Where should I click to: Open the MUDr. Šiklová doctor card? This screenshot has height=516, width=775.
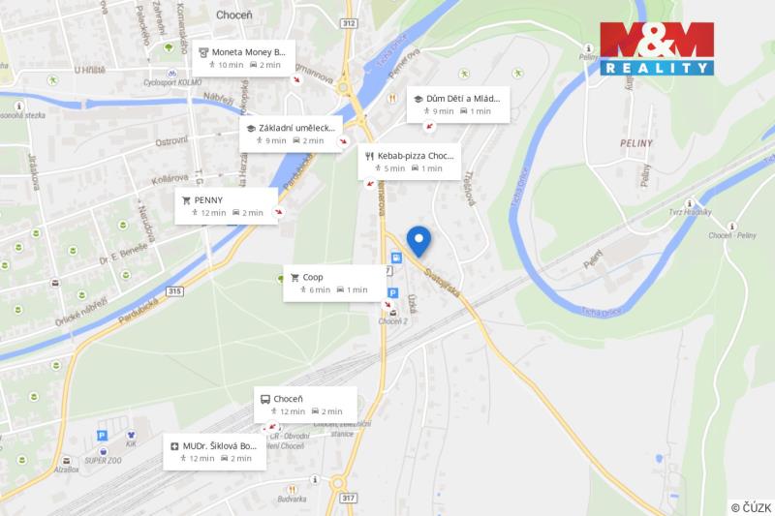coord(214,452)
